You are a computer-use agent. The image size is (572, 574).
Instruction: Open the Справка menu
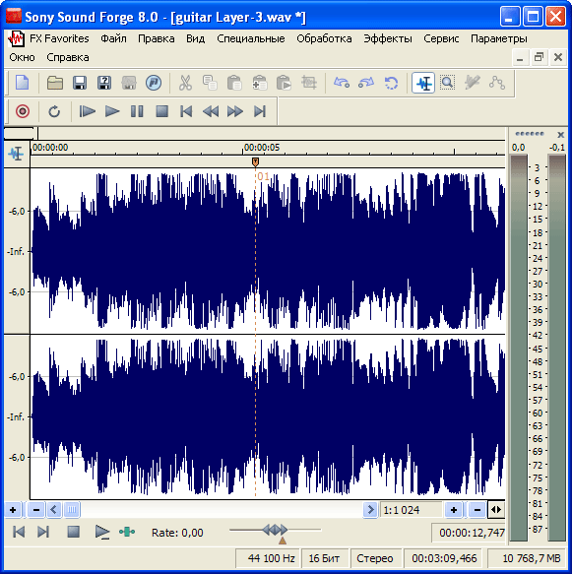(x=68, y=57)
